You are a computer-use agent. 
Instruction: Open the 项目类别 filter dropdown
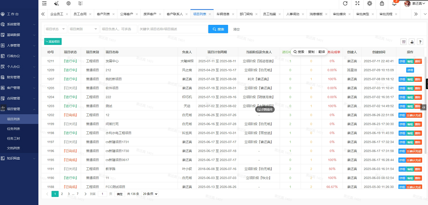tap(84, 29)
